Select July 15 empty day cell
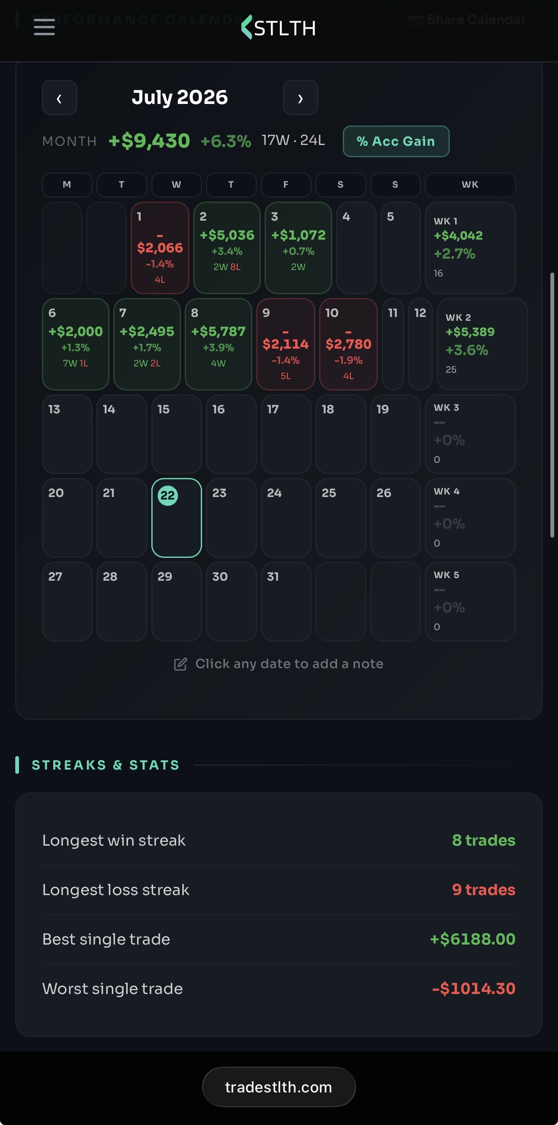 pyautogui.click(x=177, y=434)
